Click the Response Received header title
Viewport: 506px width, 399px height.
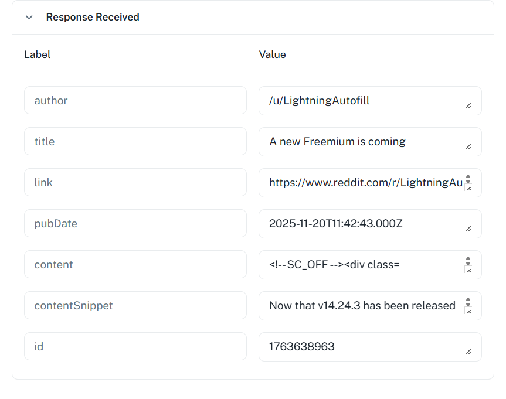point(93,18)
